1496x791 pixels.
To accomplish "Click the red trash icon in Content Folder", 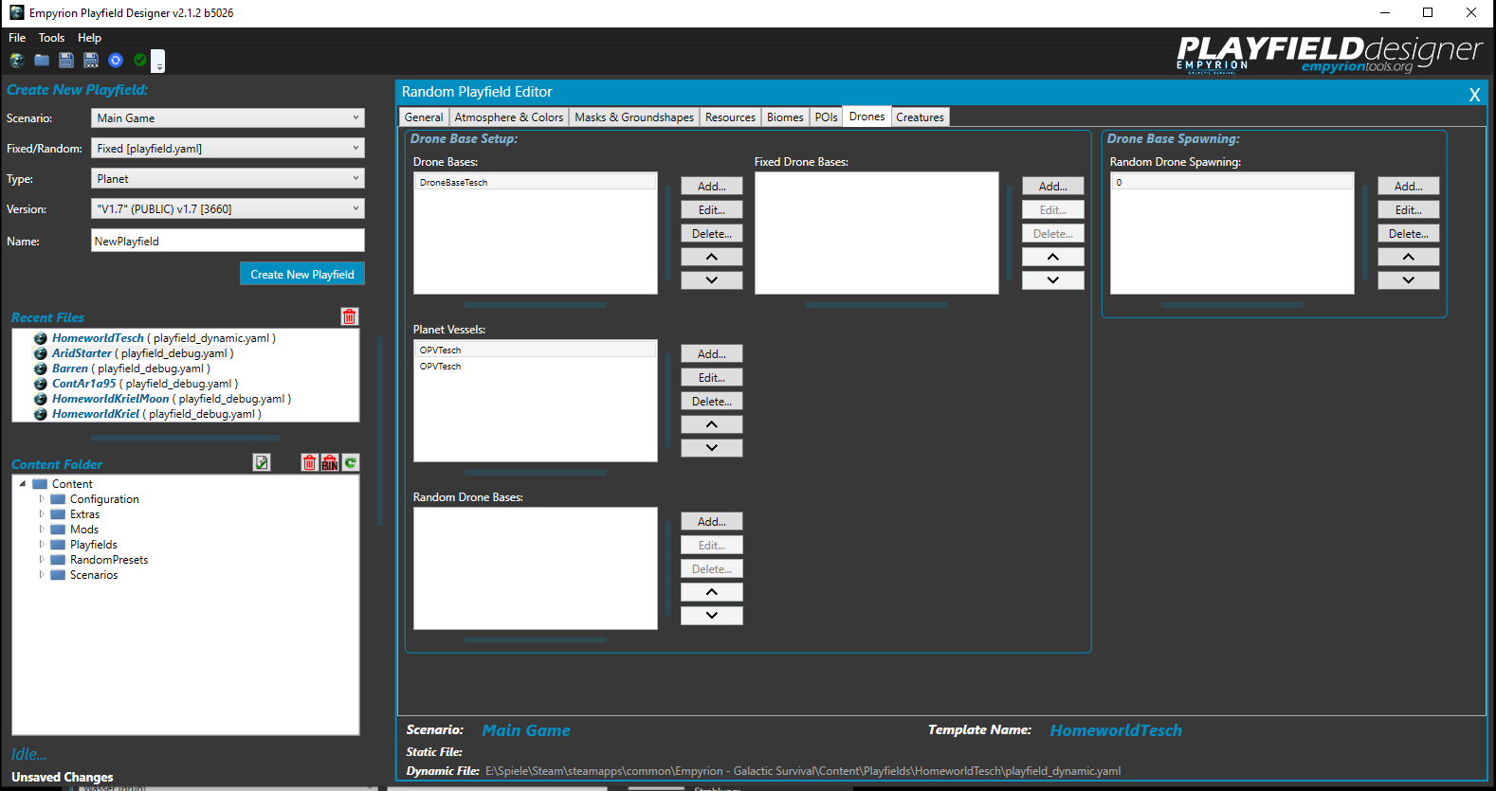I will (309, 462).
